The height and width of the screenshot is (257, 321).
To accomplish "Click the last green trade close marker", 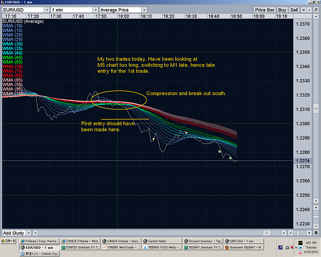I will coord(230,158).
